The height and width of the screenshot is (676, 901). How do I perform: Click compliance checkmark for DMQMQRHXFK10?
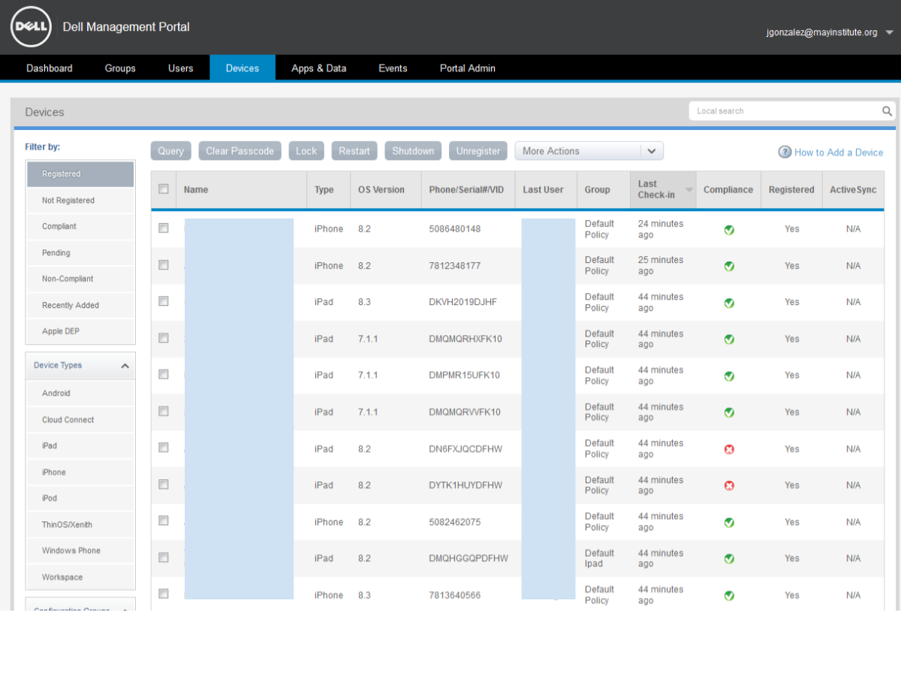coord(729,340)
